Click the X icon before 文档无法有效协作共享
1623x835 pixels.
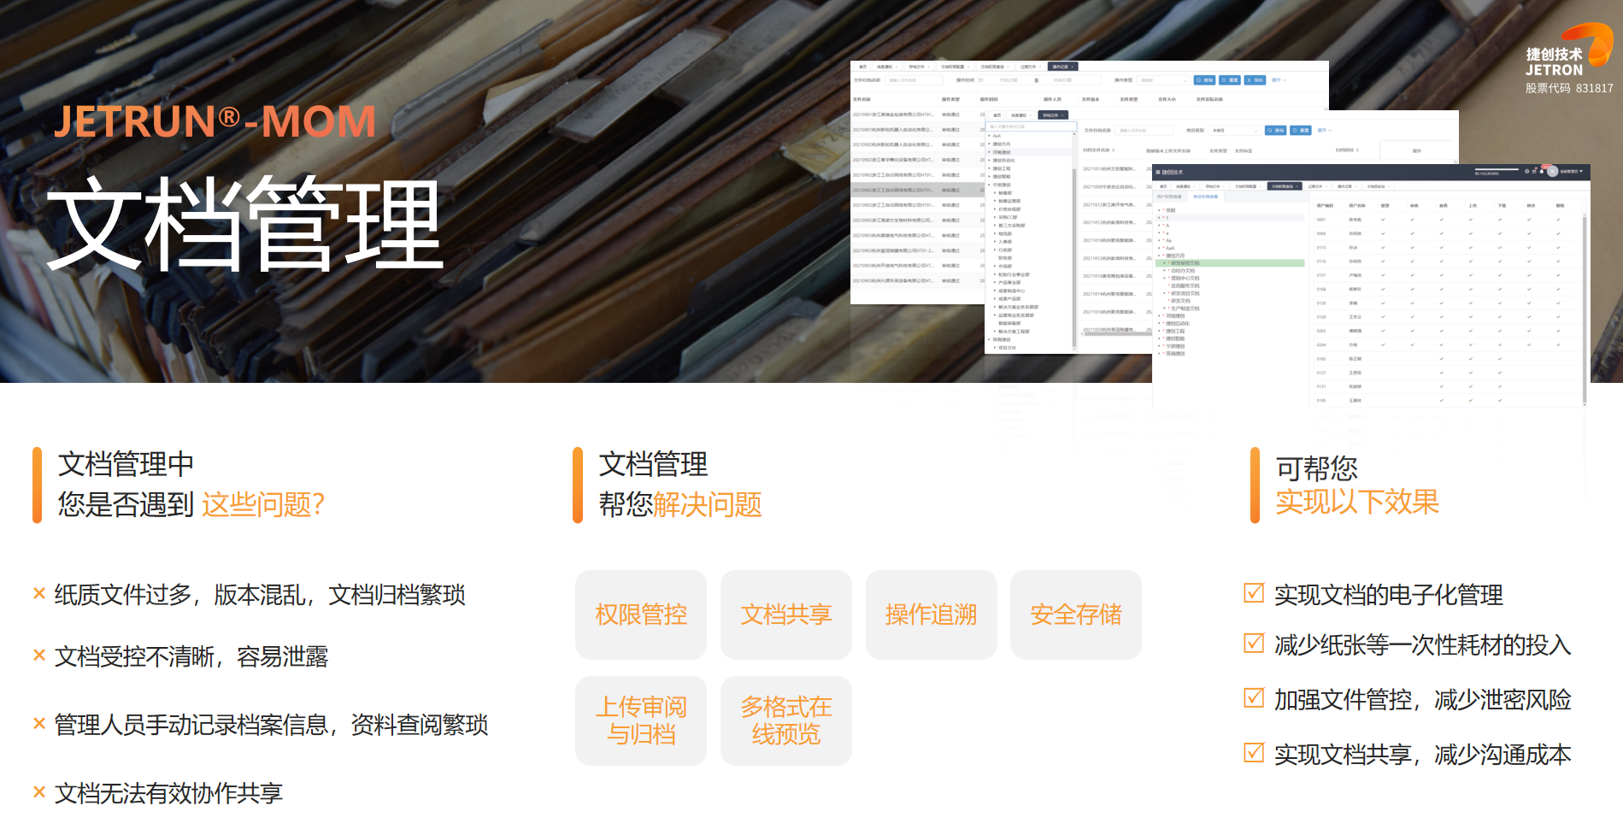pos(38,792)
